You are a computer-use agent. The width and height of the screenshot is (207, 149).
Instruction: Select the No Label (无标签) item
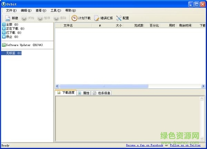11,53
